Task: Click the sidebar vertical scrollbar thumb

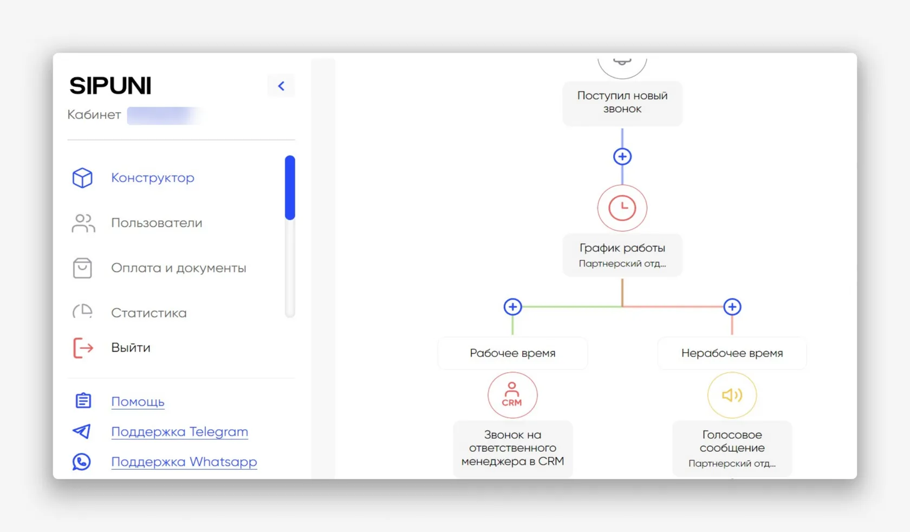Action: click(x=290, y=187)
